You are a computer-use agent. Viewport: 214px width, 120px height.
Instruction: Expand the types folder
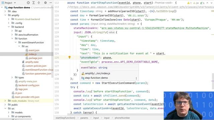click(x=12, y=77)
